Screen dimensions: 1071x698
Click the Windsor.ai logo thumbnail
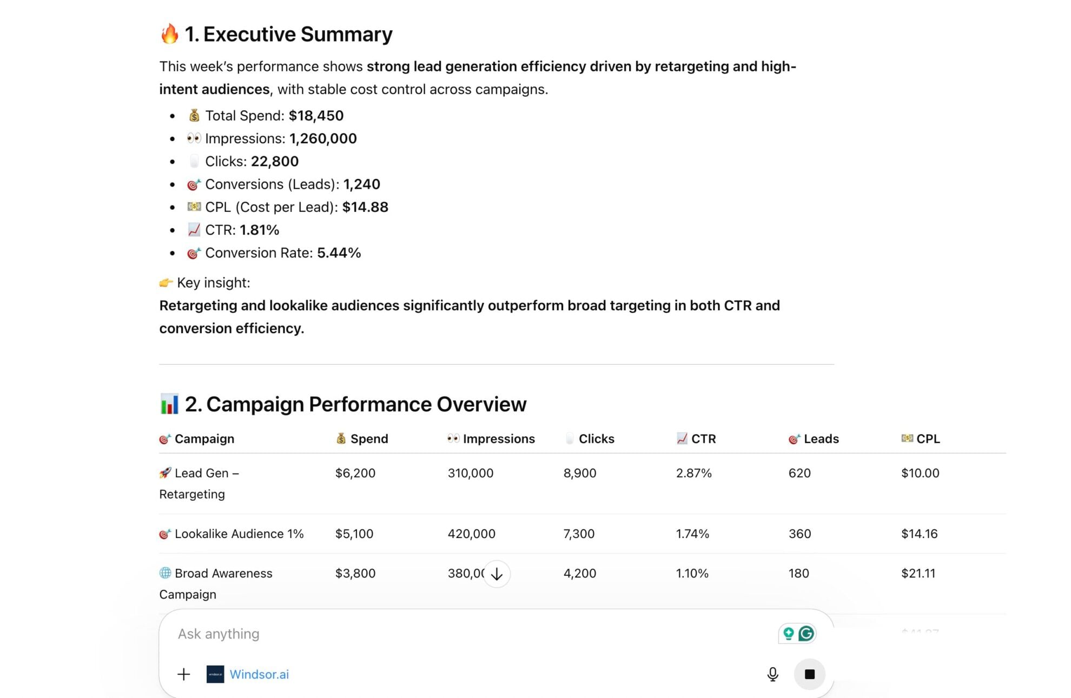215,674
